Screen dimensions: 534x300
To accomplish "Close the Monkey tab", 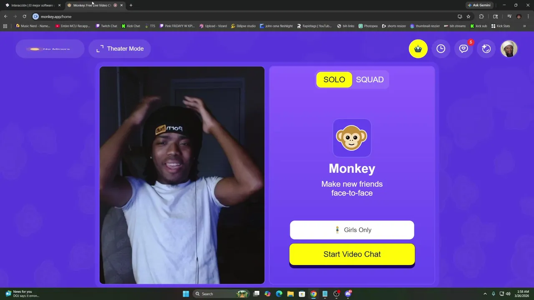I will click(121, 5).
